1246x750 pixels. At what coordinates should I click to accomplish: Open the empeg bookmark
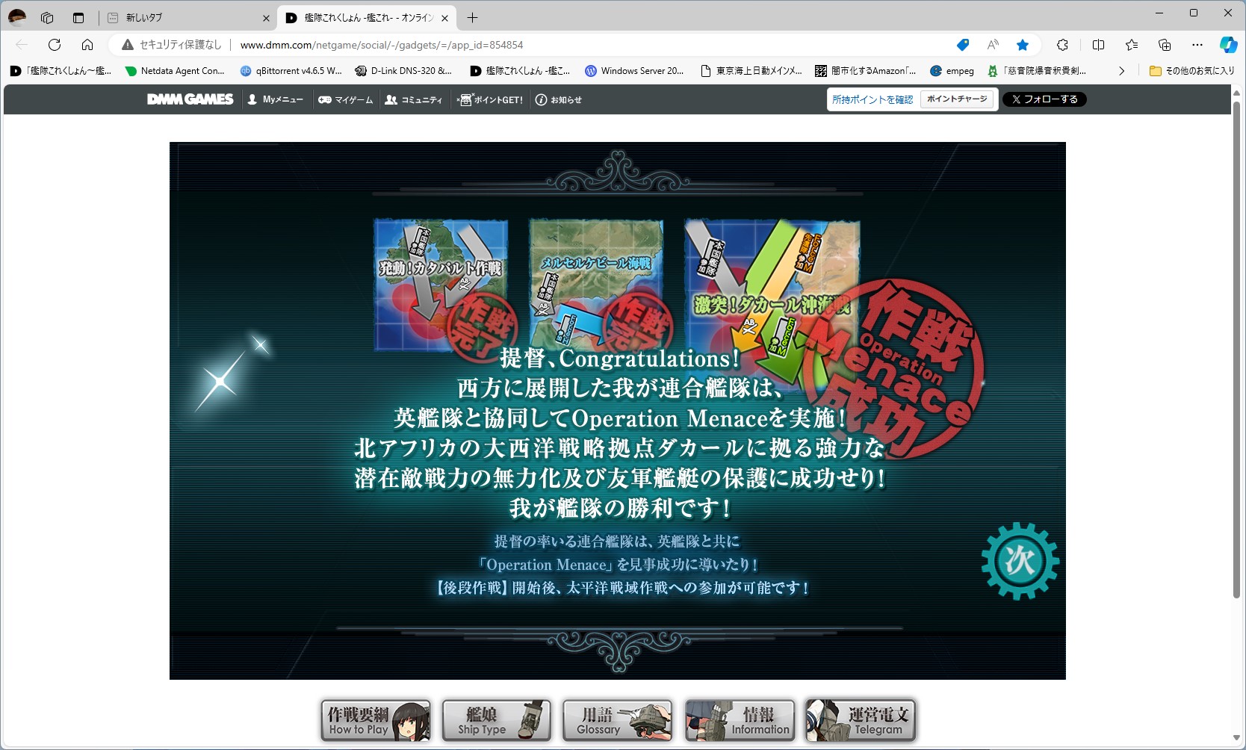(x=952, y=71)
